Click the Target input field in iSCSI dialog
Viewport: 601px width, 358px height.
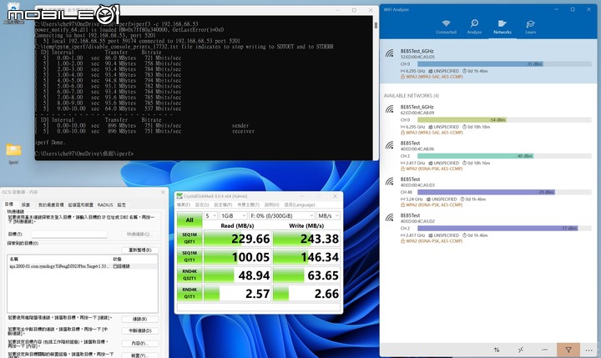69,234
